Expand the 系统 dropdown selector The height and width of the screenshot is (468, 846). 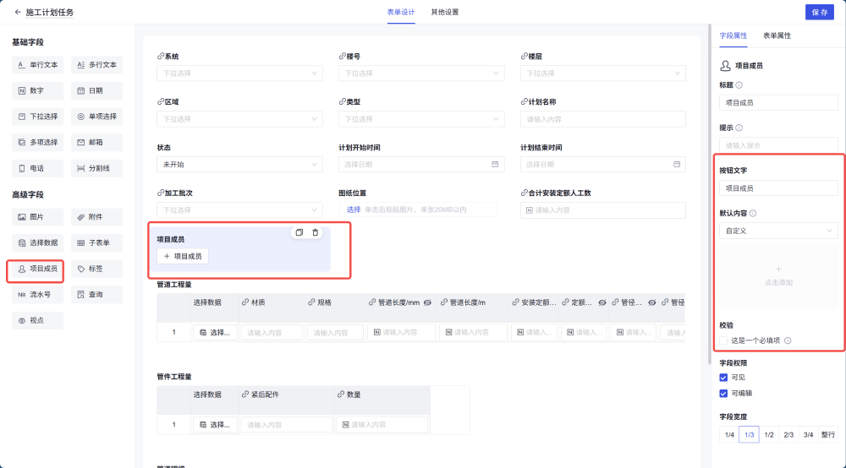[239, 73]
